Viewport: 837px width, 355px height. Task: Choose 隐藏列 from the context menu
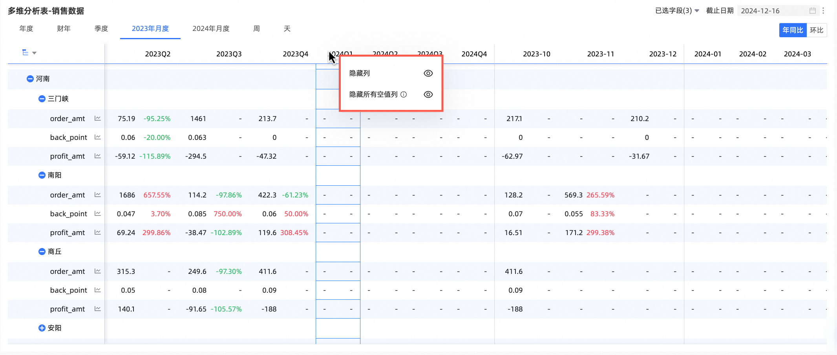coord(360,73)
